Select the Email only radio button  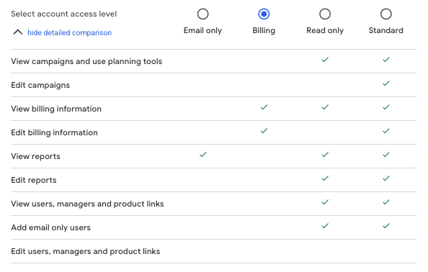pyautogui.click(x=202, y=14)
